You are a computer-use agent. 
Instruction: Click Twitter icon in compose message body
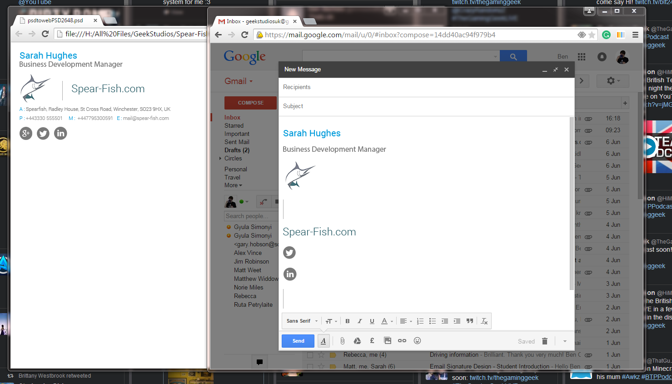289,253
